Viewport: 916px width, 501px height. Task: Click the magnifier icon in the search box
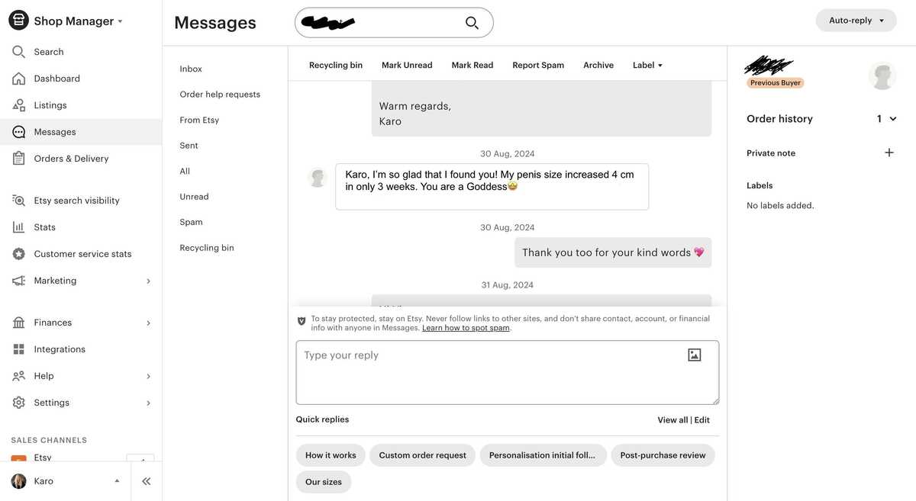[472, 23]
